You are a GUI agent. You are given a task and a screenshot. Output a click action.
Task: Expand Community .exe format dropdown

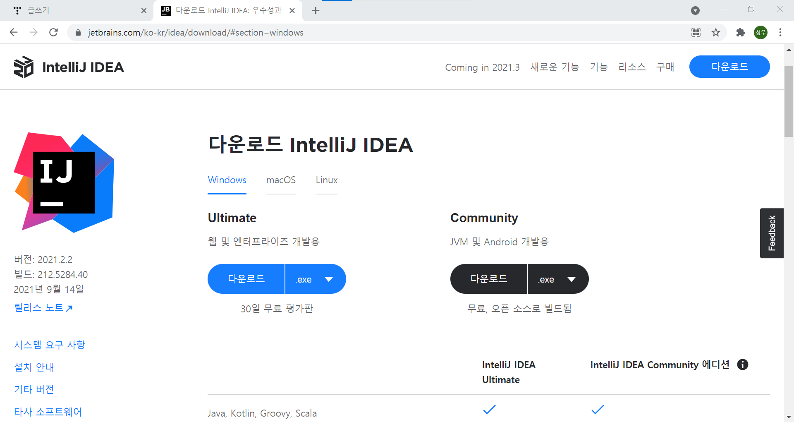point(558,279)
